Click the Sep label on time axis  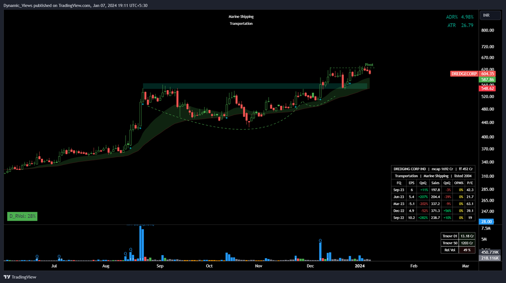point(160,266)
